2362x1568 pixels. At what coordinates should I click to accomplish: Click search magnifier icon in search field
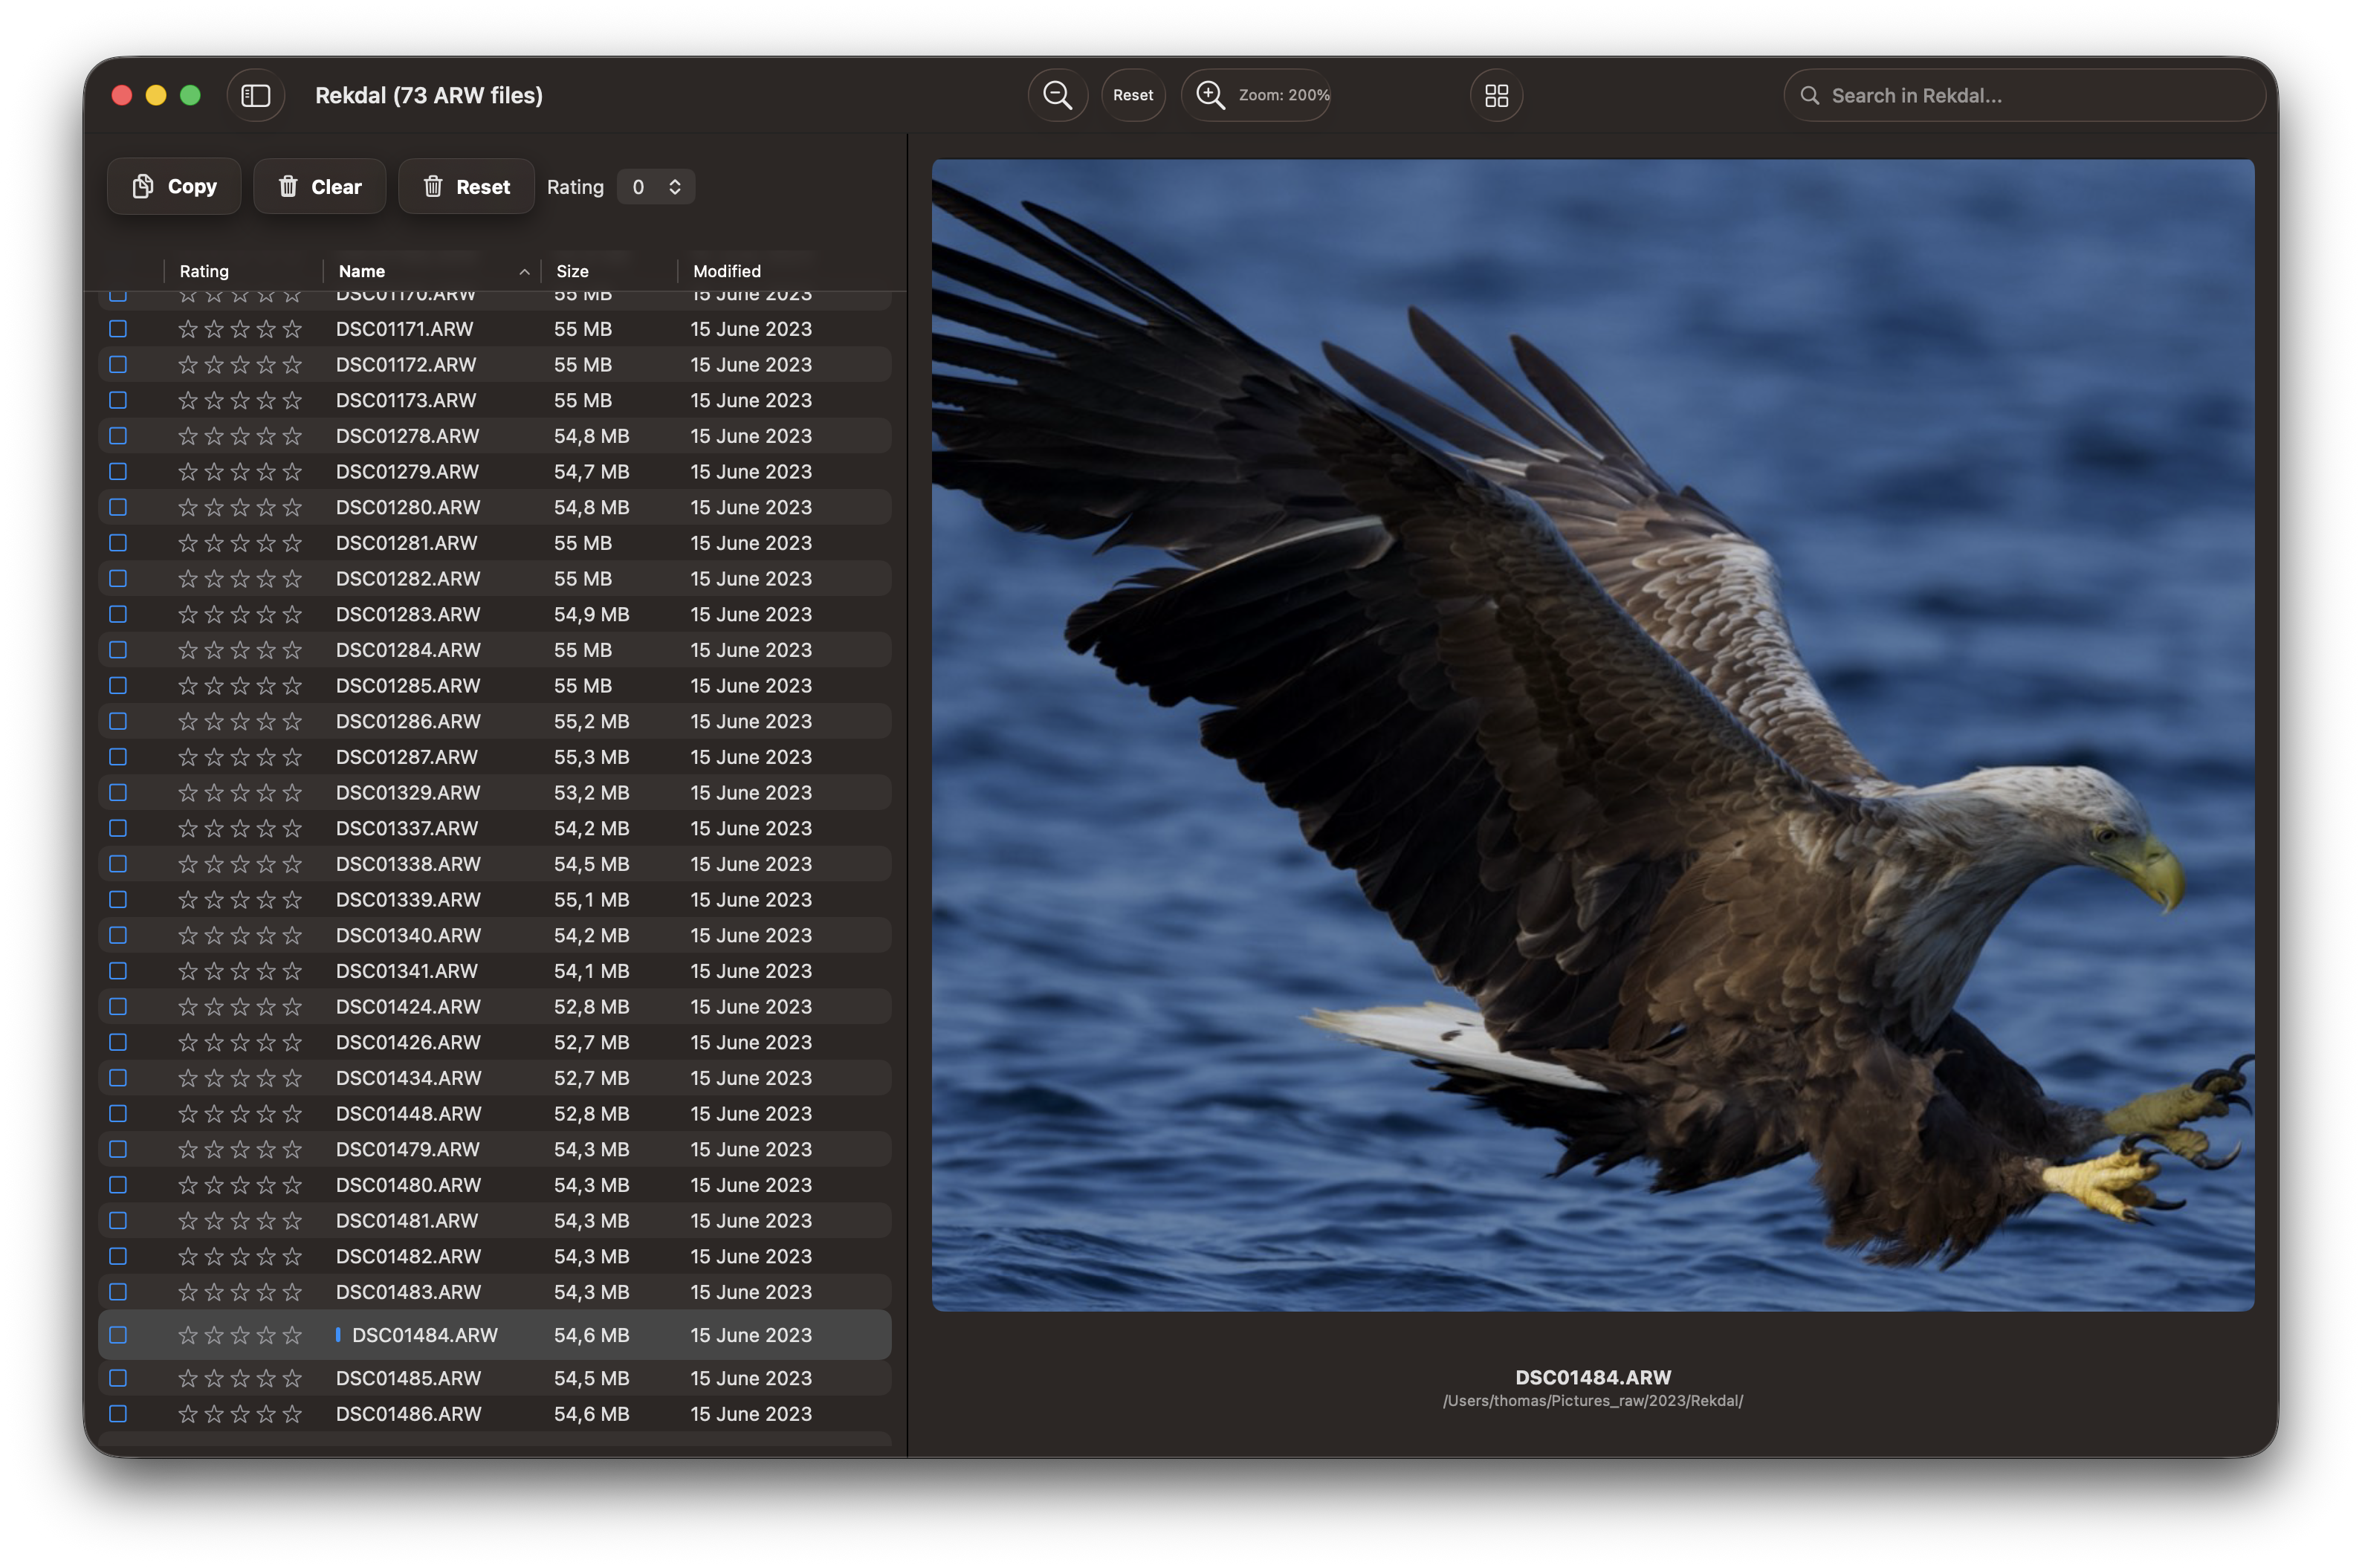point(1809,96)
